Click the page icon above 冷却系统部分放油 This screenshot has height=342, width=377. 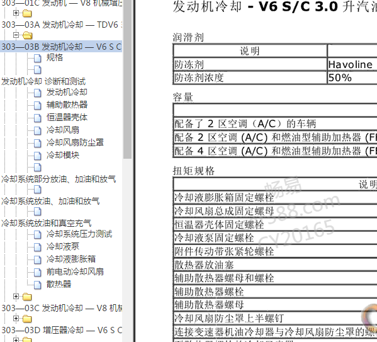38,168
